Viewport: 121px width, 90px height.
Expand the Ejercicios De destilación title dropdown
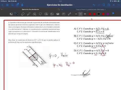pyautogui.click(x=74, y=5)
